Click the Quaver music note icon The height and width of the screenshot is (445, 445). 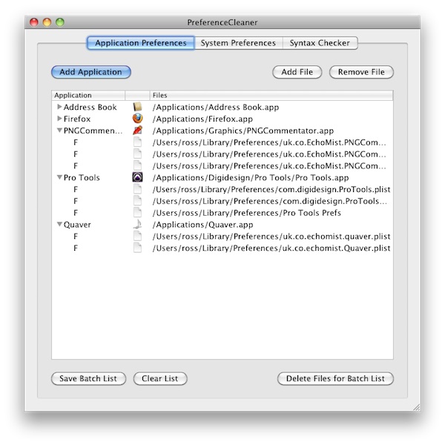click(137, 225)
